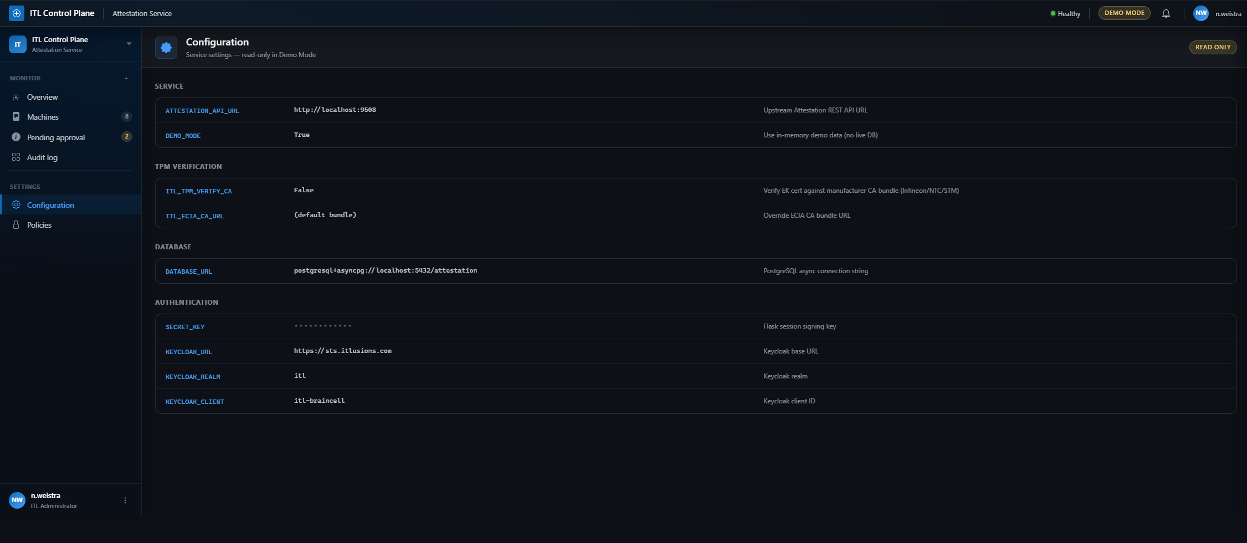This screenshot has height=543, width=1247.
Task: Open user options kebab menu
Action: tap(125, 500)
